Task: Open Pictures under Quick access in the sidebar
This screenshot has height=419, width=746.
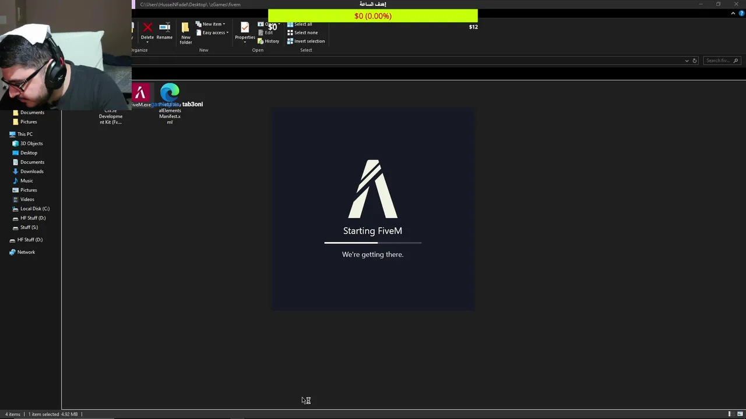Action: (x=25, y=122)
